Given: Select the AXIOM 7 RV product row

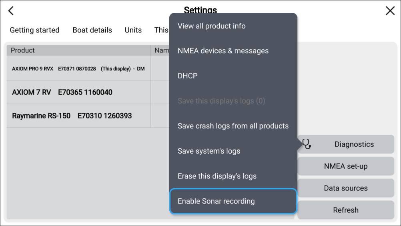Looking at the screenshot, I should point(78,92).
